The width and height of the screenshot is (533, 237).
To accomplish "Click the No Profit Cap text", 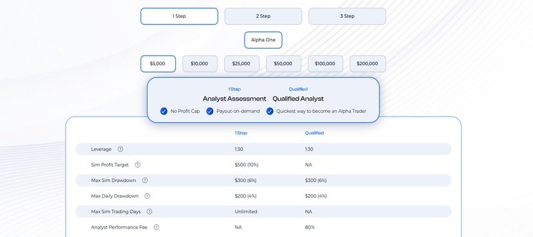I will click(x=185, y=111).
